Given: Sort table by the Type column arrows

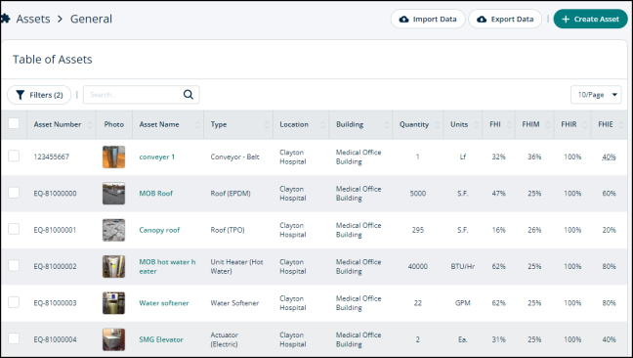Looking at the screenshot, I should click(267, 125).
